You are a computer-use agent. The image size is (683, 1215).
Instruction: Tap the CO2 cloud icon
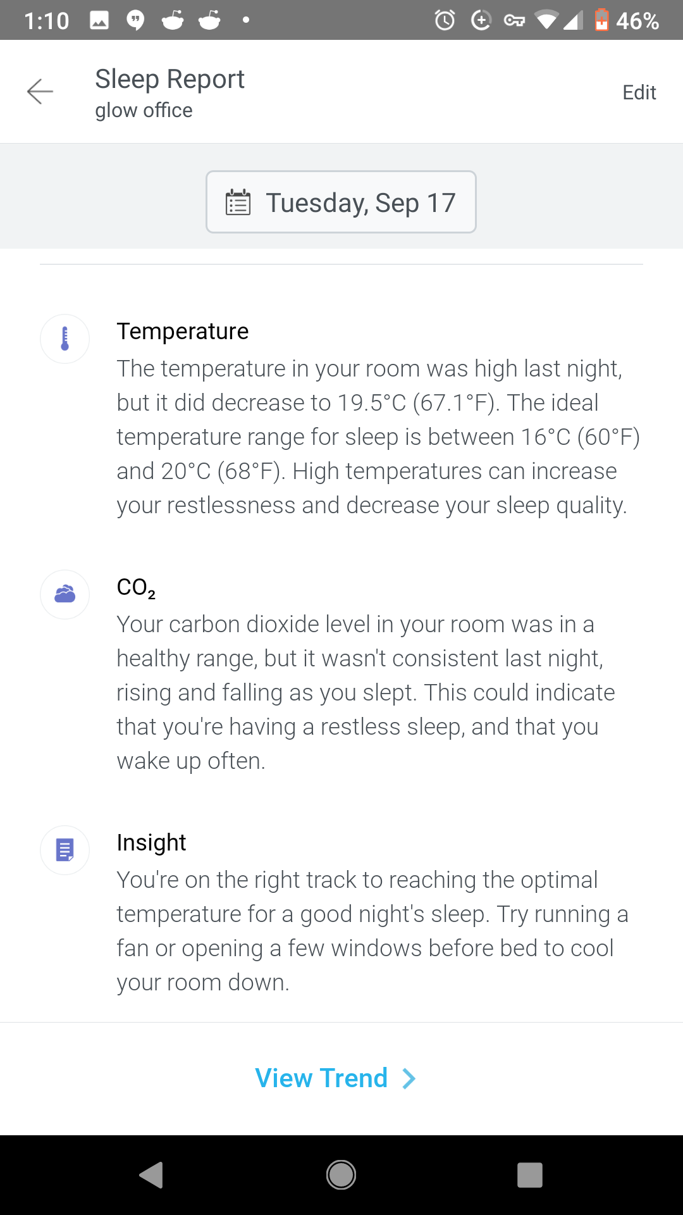[65, 594]
